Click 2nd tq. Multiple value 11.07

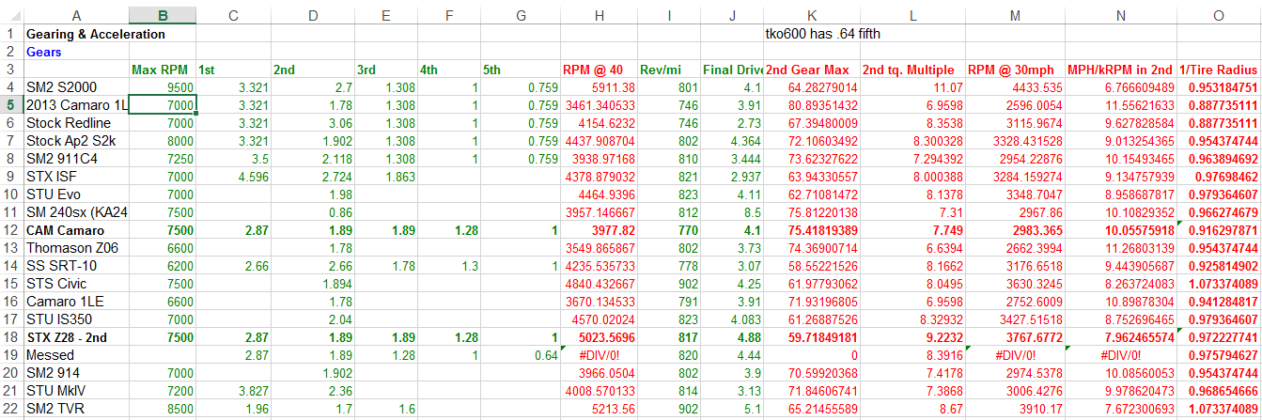tap(912, 87)
